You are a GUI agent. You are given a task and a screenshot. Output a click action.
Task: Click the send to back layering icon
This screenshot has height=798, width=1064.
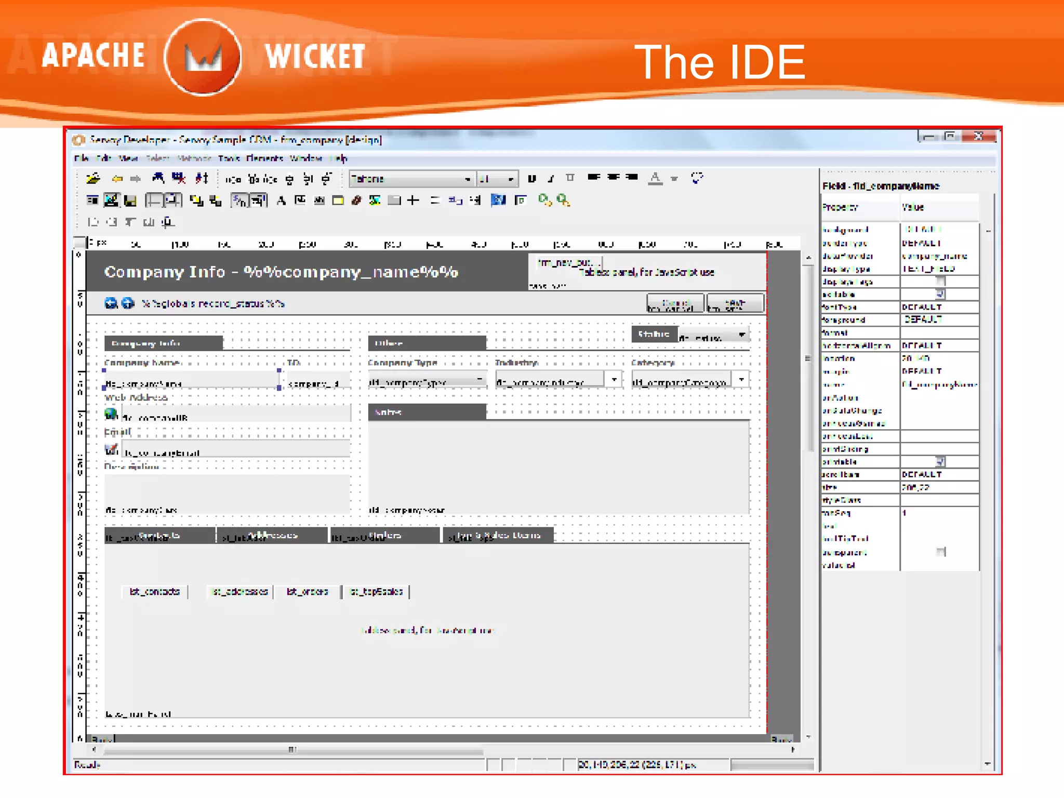216,201
